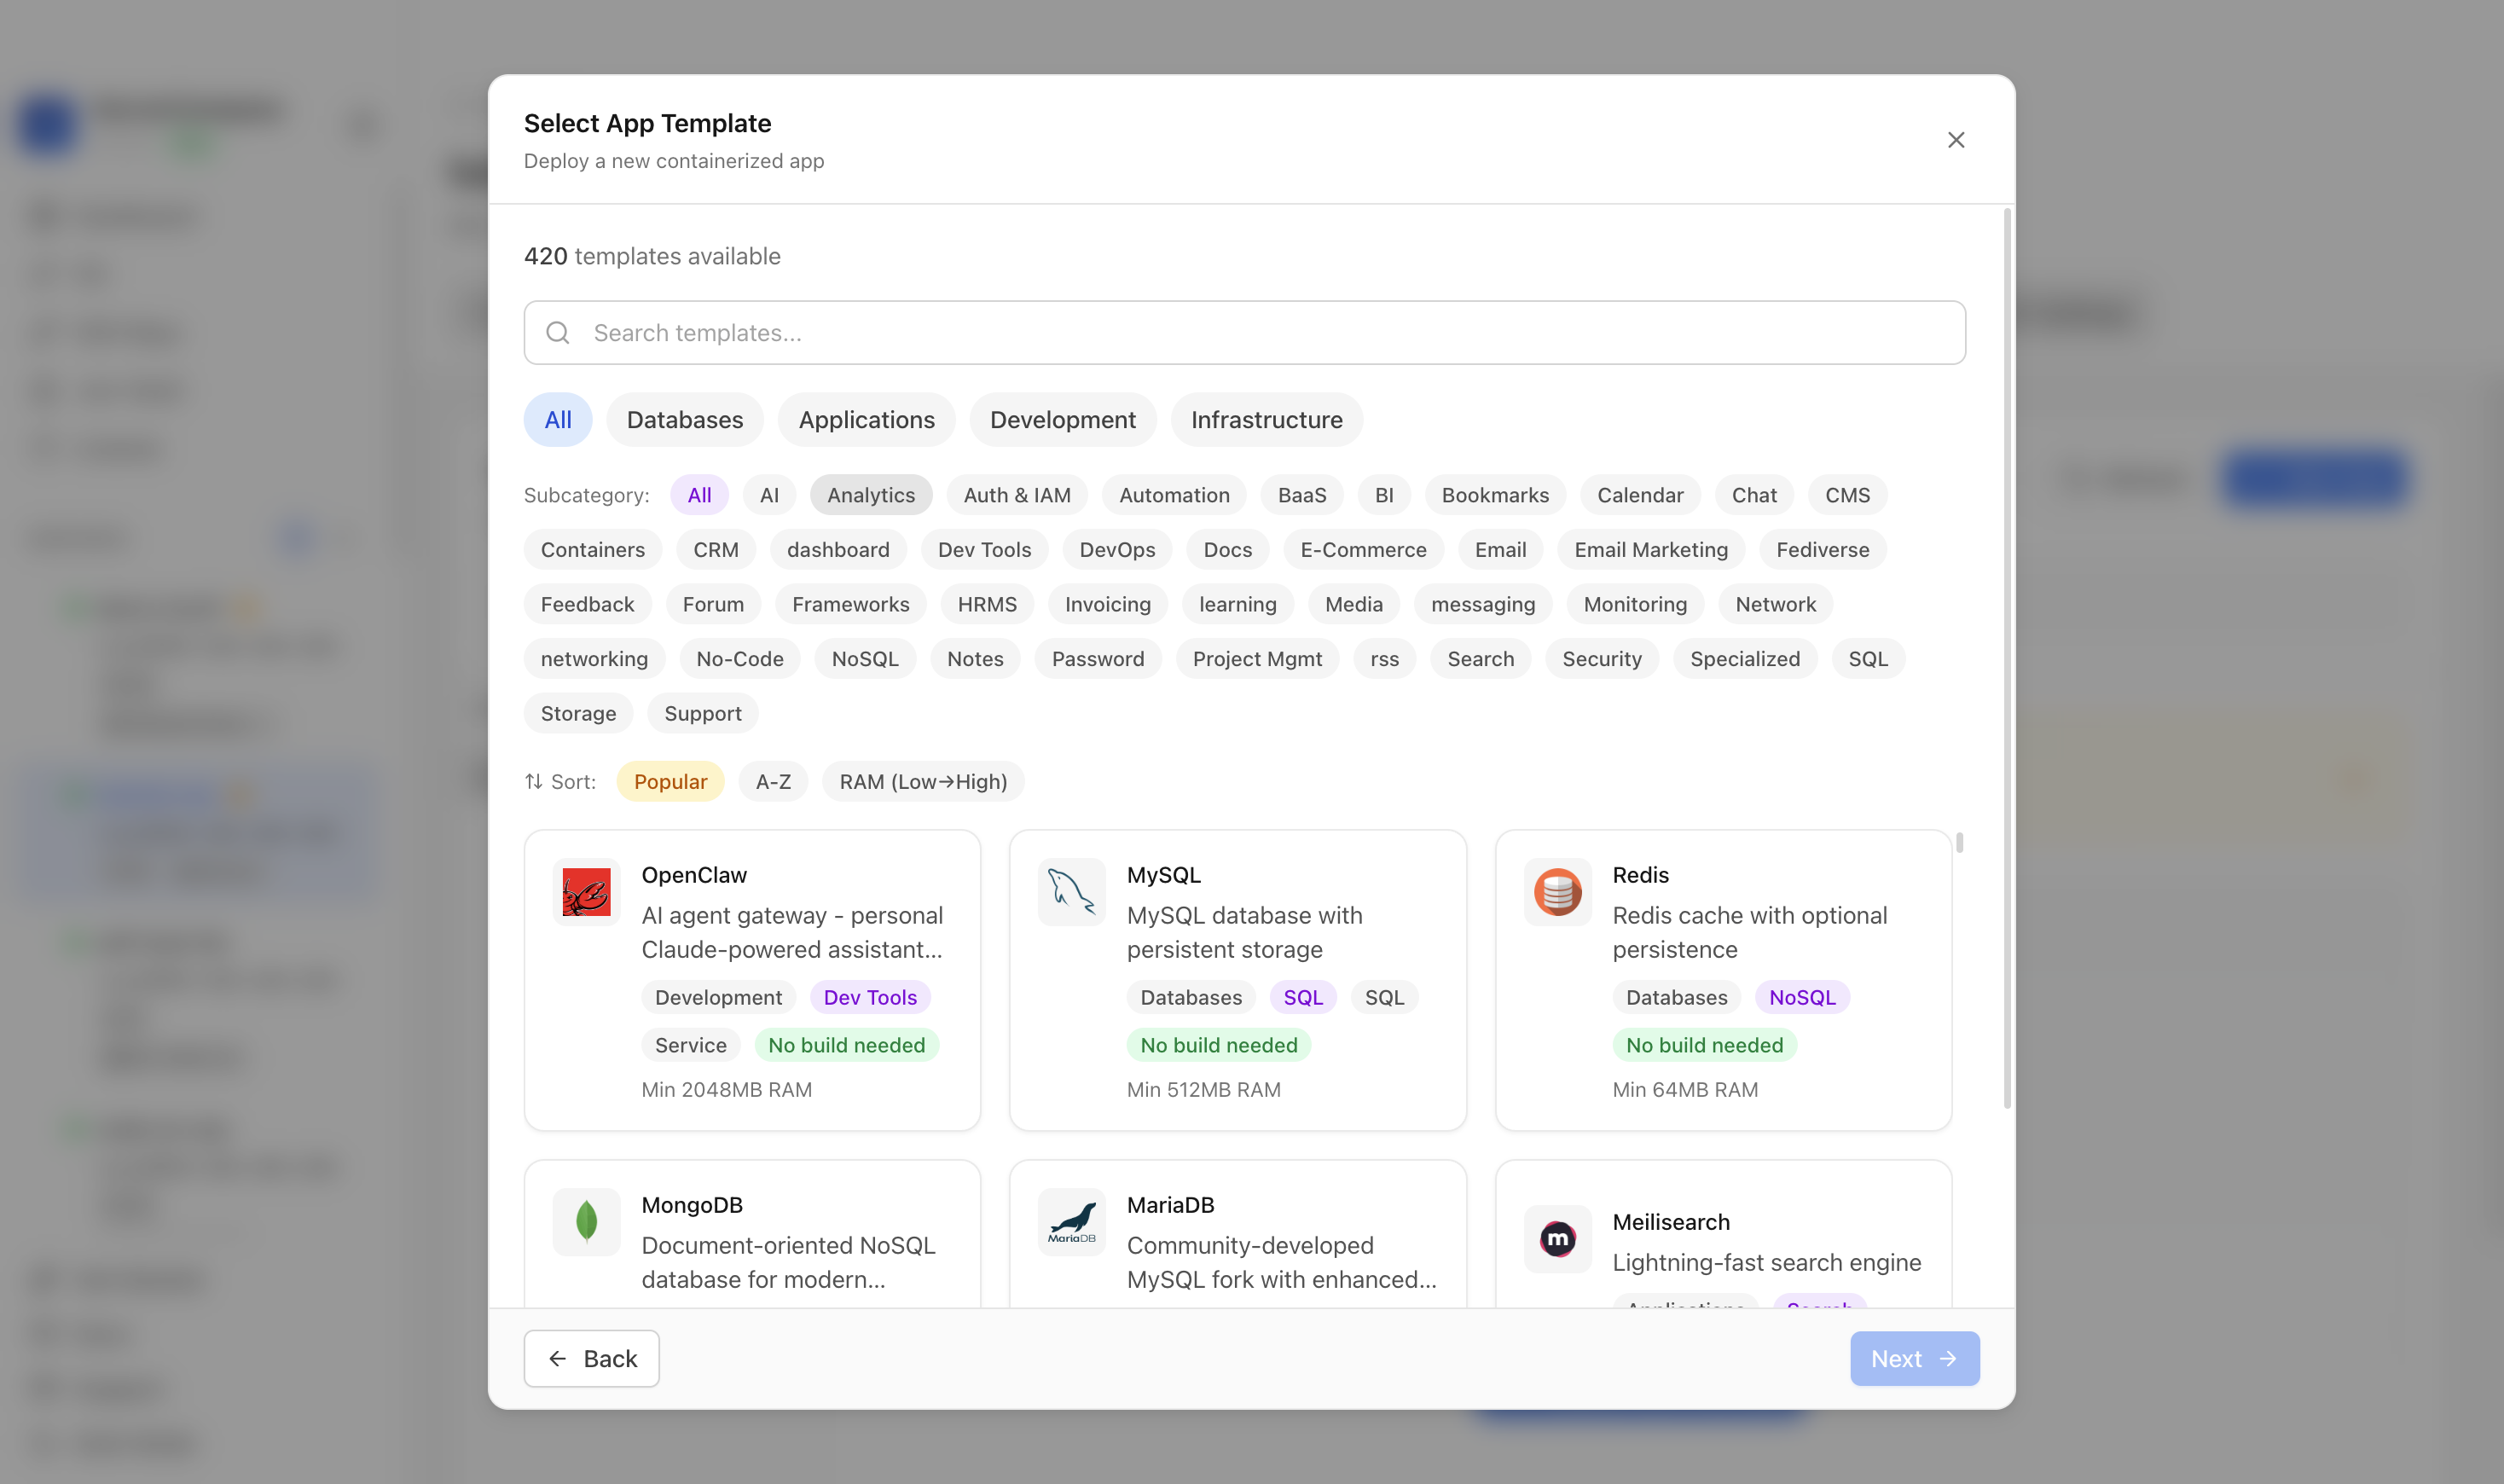Image resolution: width=2504 pixels, height=1484 pixels.
Task: Select the All category tab
Action: [x=558, y=420]
